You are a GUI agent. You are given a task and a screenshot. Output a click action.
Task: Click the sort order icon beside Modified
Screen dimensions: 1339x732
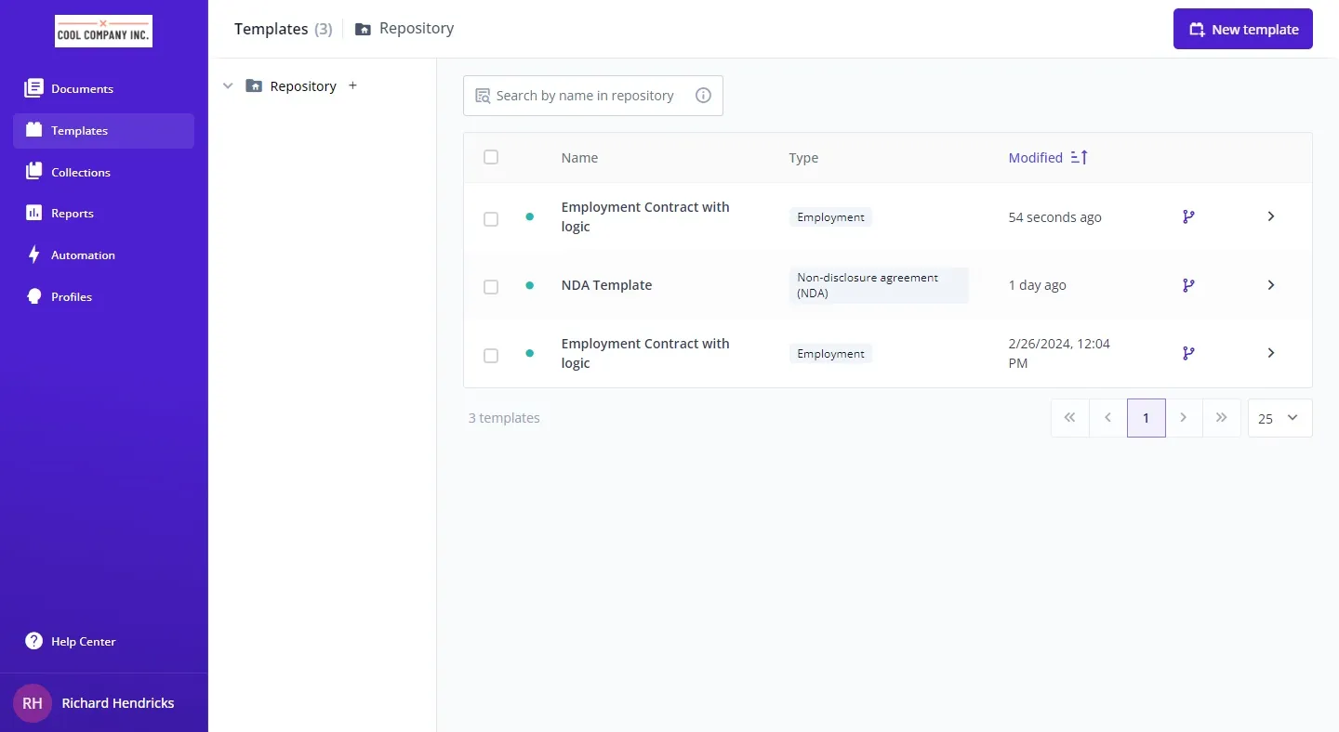[1079, 158]
